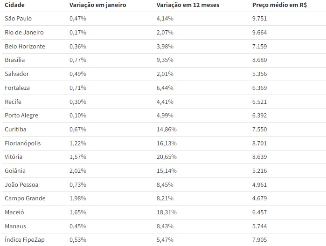Select the Recife row label
Viewport: 326px width, 246px height.
pos(13,102)
